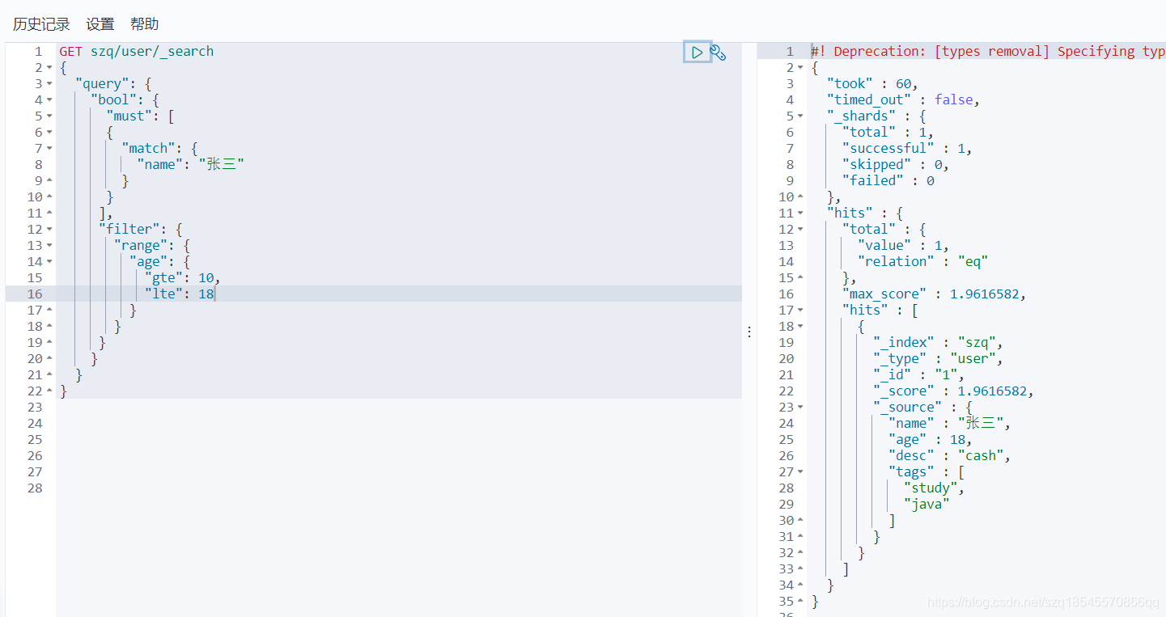The height and width of the screenshot is (617, 1166).
Task: Place cursor on "lte": 18 line
Action: click(x=180, y=294)
